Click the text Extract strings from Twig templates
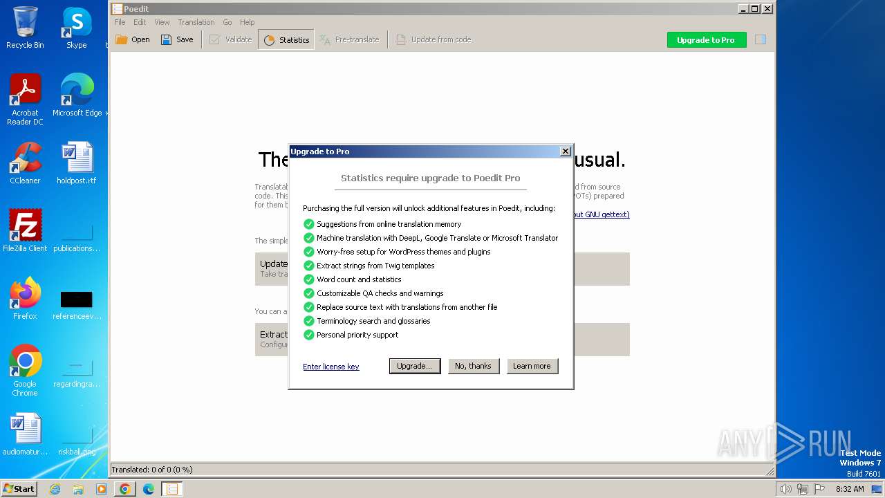885x498 pixels. [375, 266]
